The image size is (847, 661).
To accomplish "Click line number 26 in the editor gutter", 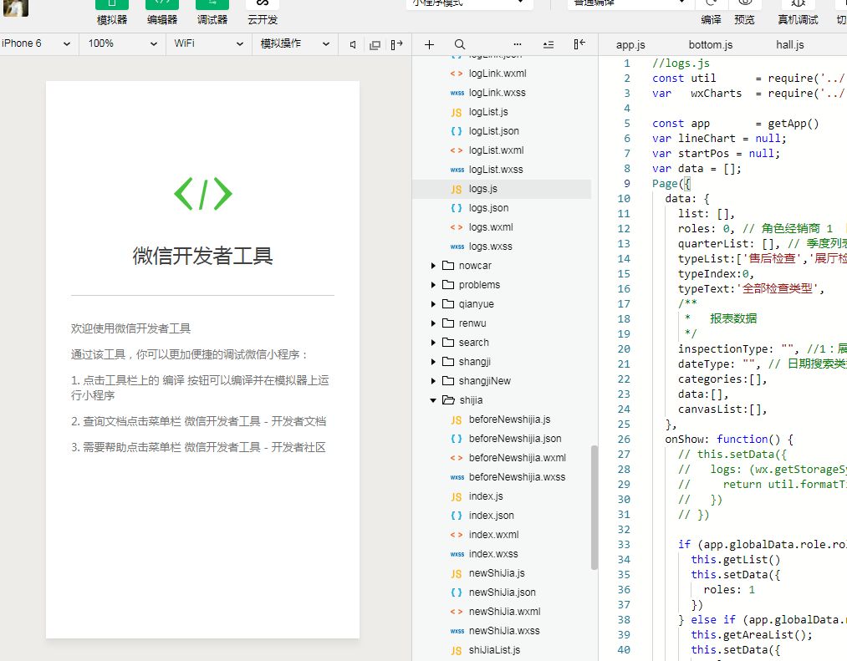I will coord(624,439).
